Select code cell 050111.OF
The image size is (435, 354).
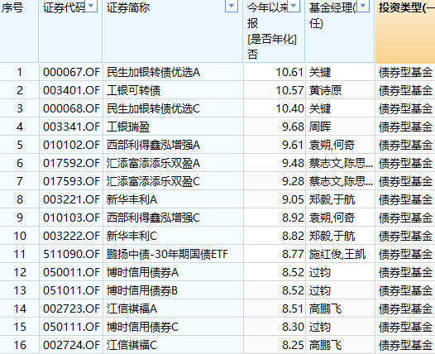pos(71,327)
